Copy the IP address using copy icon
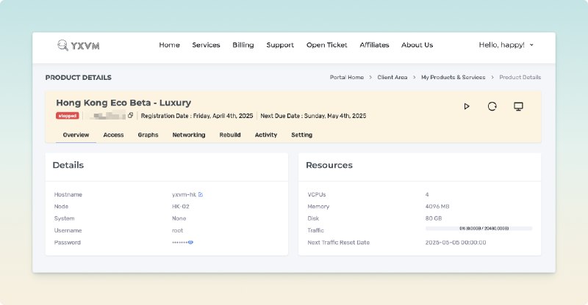588x305 pixels. [x=131, y=116]
